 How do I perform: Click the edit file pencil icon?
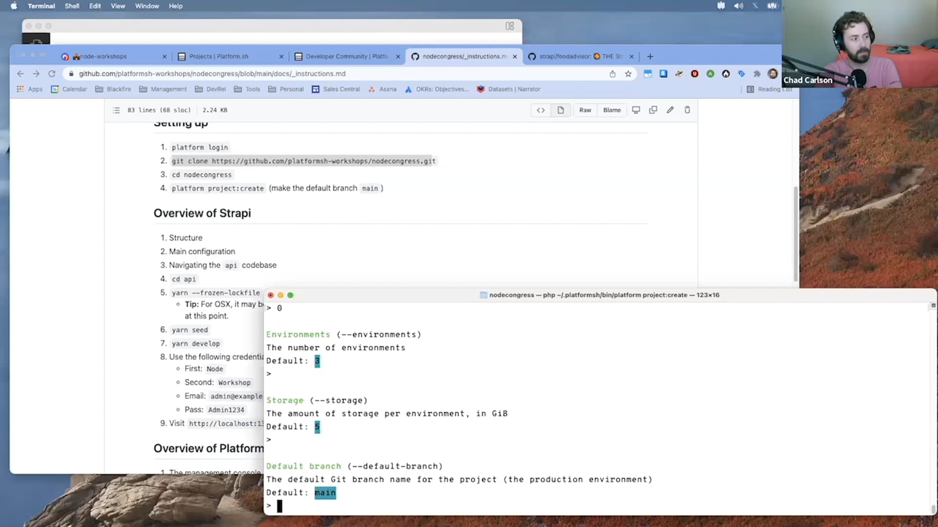670,110
